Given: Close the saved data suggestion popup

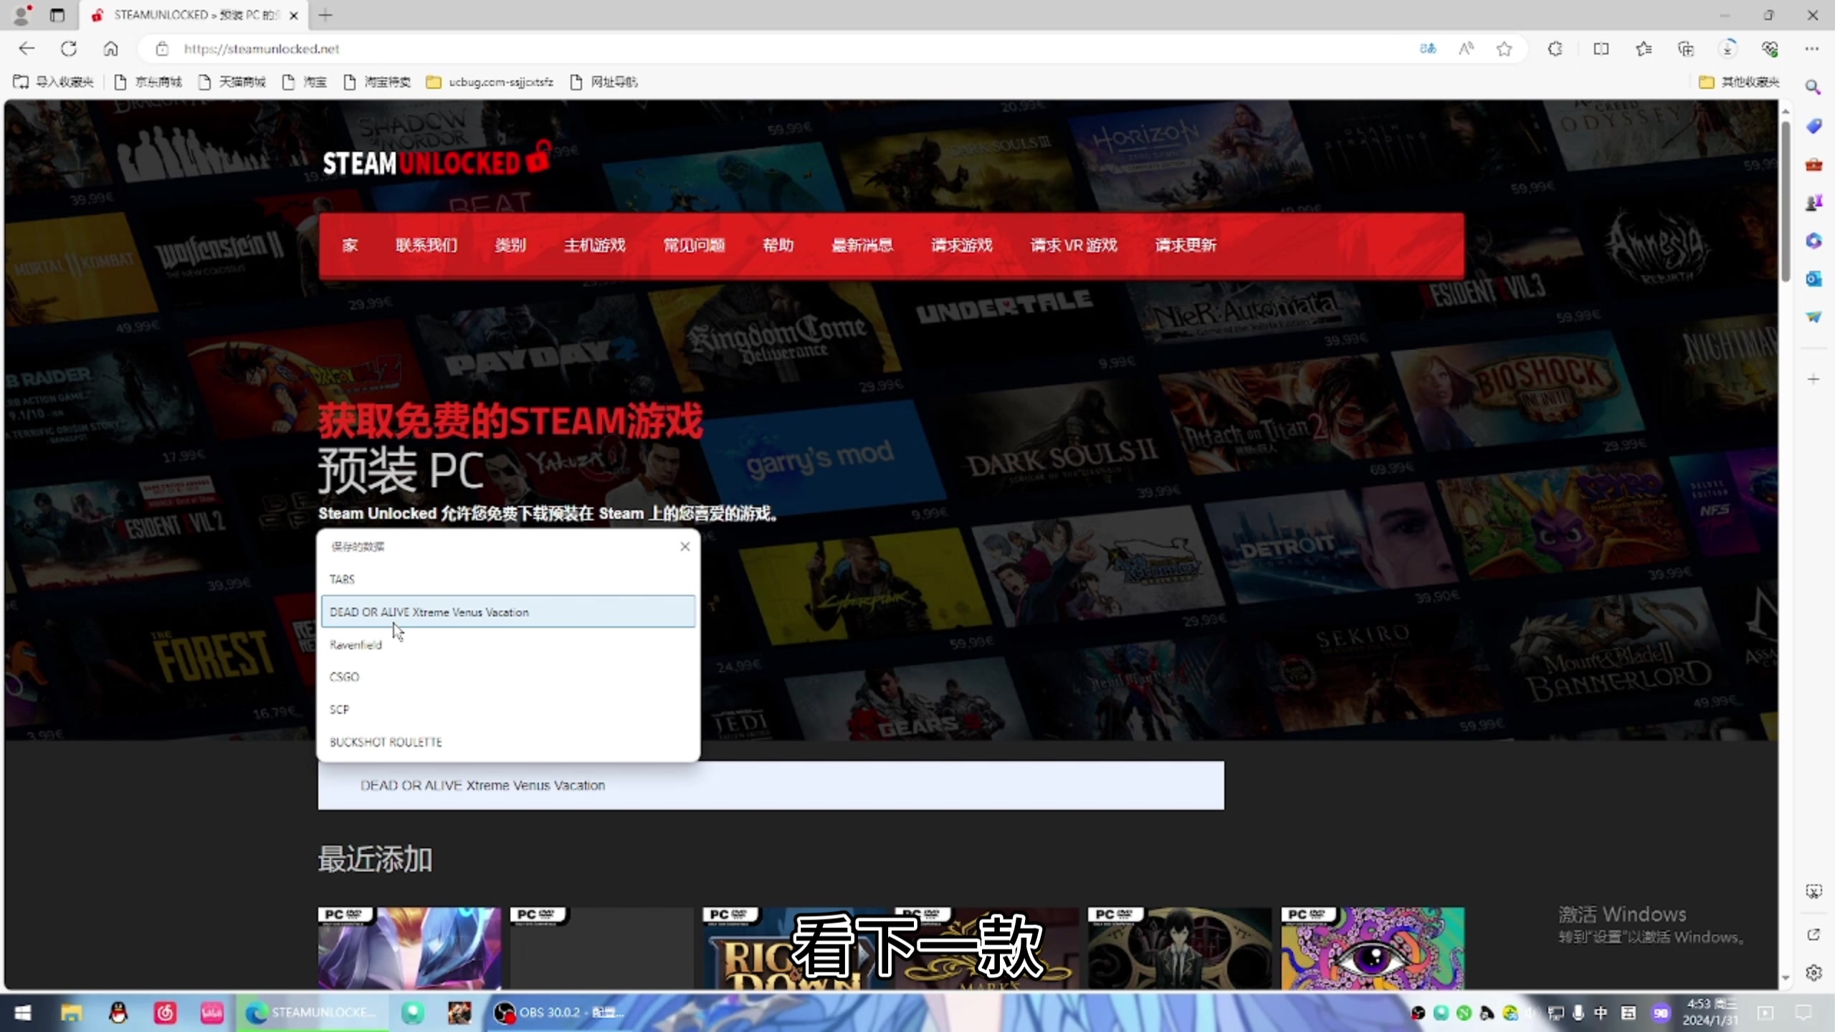Looking at the screenshot, I should pyautogui.click(x=685, y=547).
